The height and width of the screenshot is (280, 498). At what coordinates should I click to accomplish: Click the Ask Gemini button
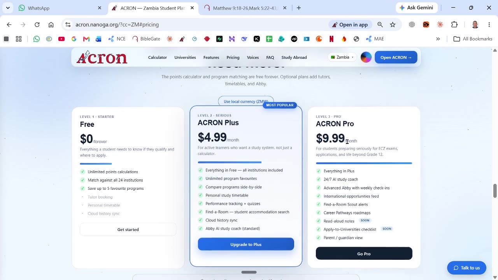(416, 8)
